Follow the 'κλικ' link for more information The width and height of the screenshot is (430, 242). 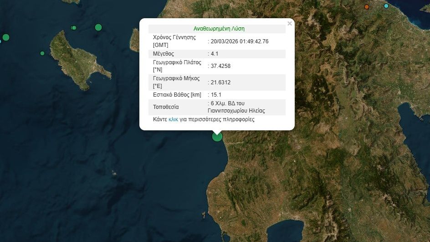click(x=173, y=119)
